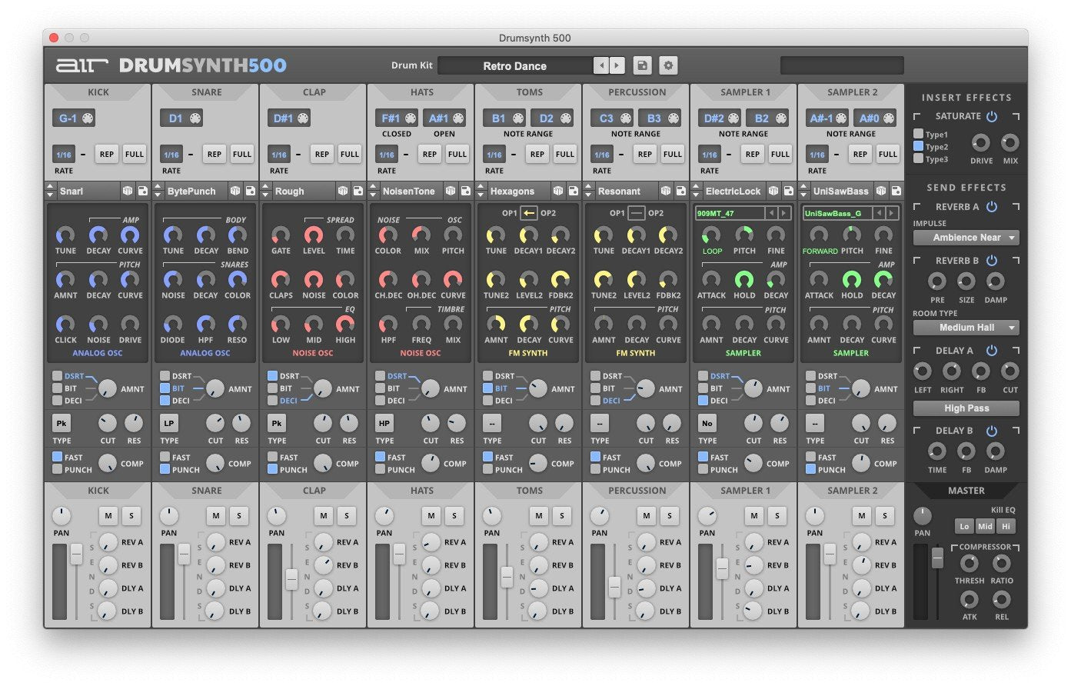Viewport: 1071px width, 686px height.
Task: Open the Ambience Near impulse dropdown
Action: coord(966,238)
